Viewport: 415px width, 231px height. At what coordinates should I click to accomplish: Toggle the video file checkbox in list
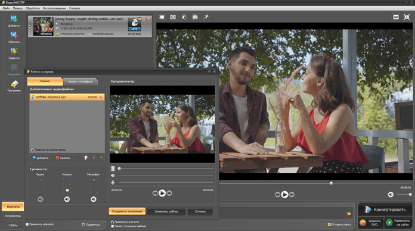[30, 26]
